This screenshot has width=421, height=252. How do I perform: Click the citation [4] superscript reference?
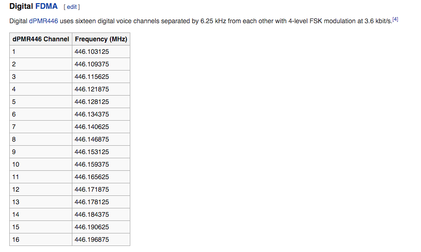click(x=395, y=19)
